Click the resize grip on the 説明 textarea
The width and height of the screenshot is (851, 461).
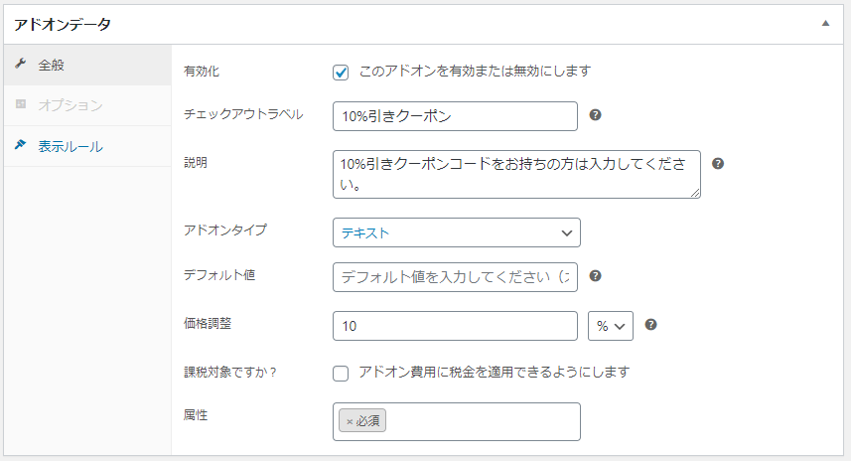[x=695, y=193]
